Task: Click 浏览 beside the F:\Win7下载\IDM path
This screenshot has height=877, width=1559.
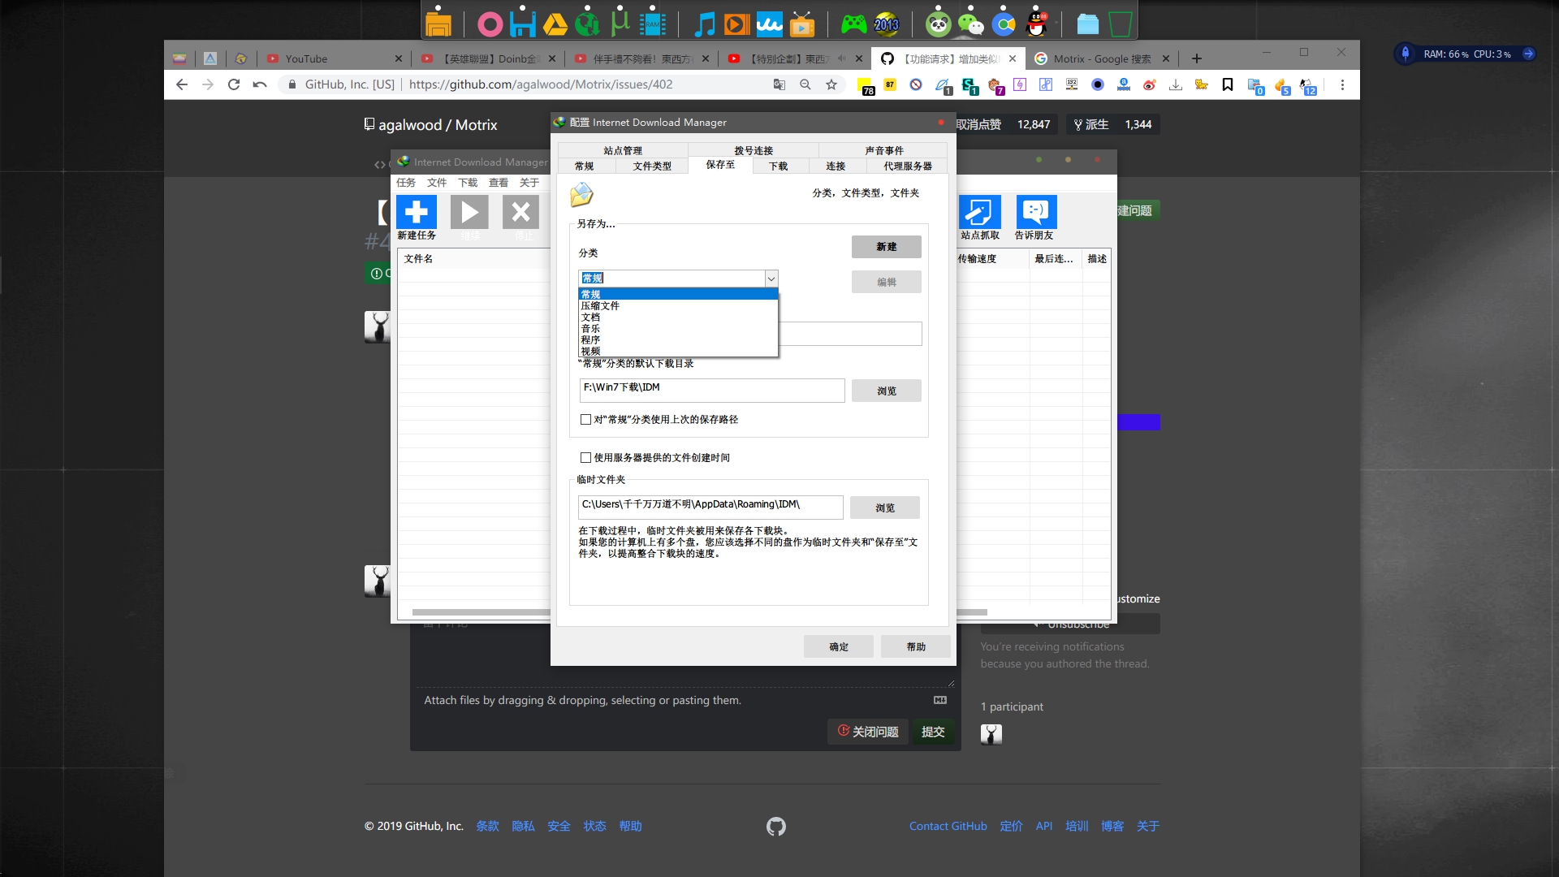Action: click(887, 391)
